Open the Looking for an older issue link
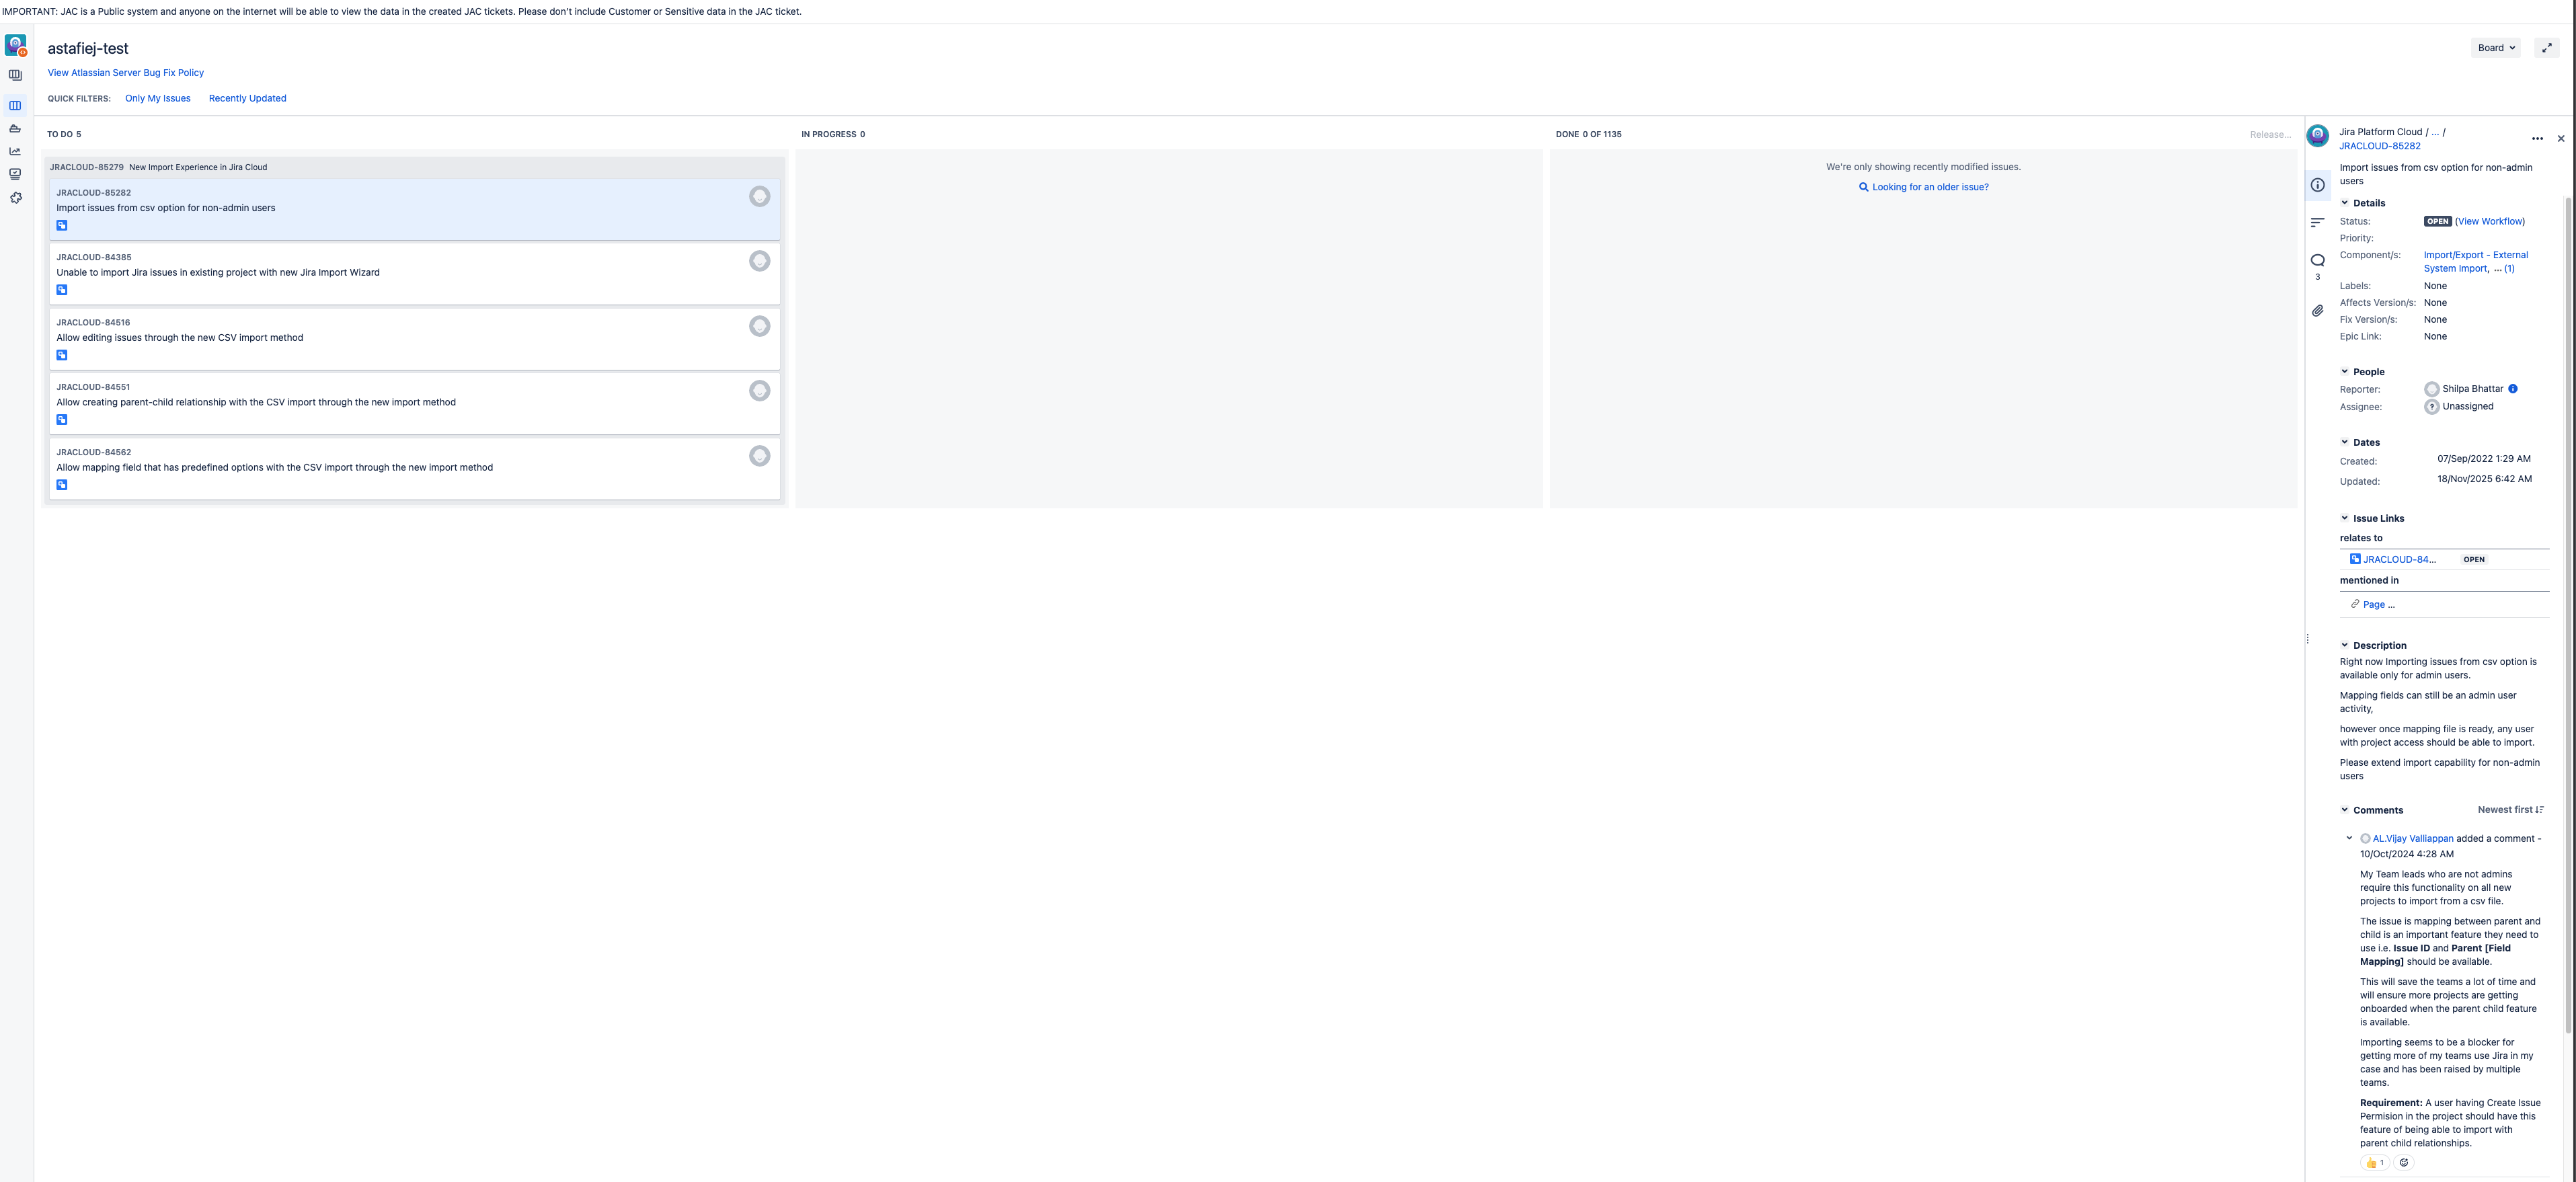 pos(1923,187)
